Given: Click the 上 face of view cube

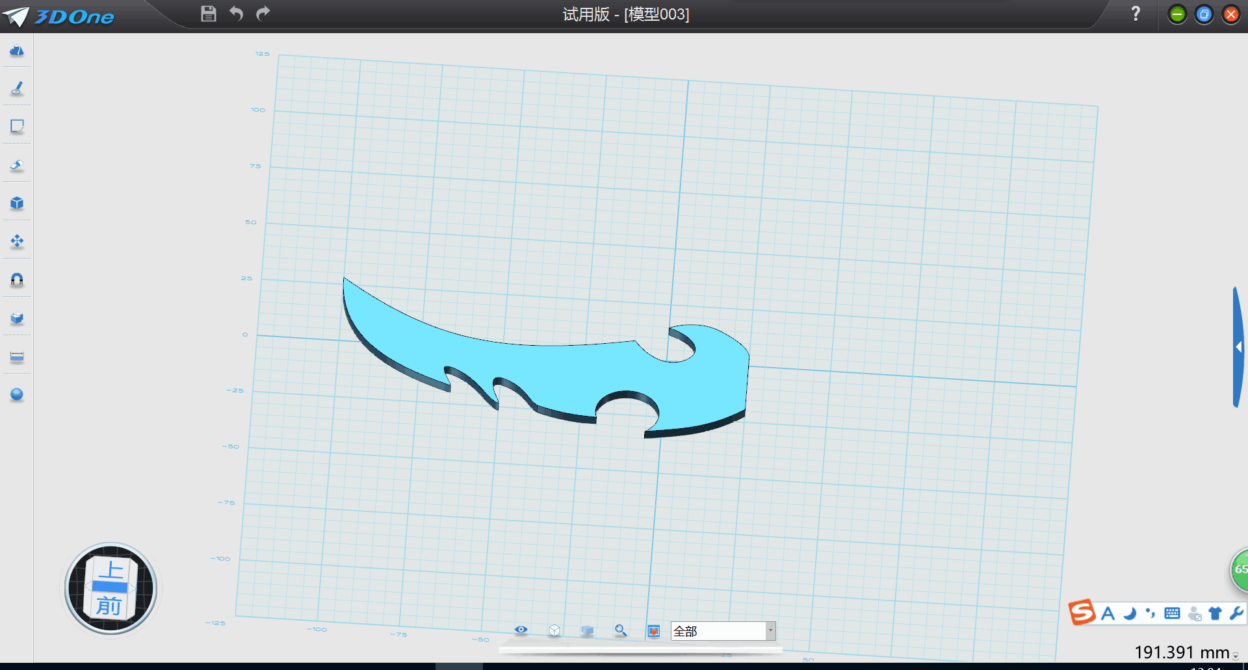Looking at the screenshot, I should (x=111, y=570).
